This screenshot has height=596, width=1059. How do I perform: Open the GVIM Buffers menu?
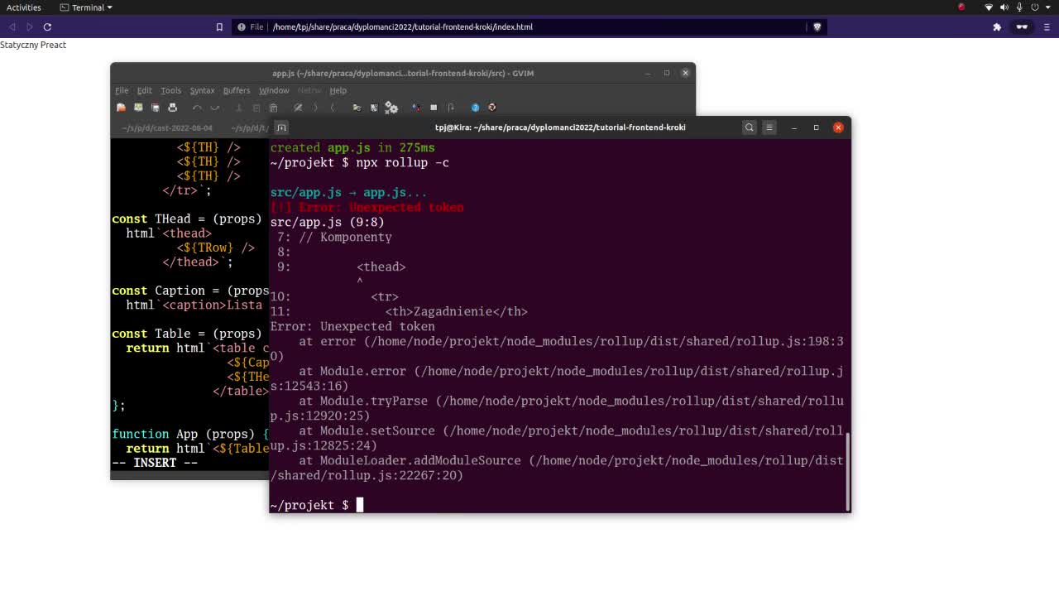pyautogui.click(x=237, y=90)
